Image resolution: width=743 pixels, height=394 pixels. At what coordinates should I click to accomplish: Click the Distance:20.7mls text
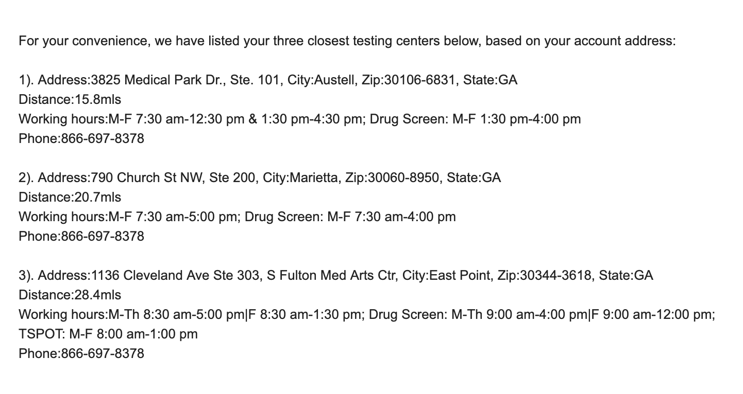click(x=70, y=197)
